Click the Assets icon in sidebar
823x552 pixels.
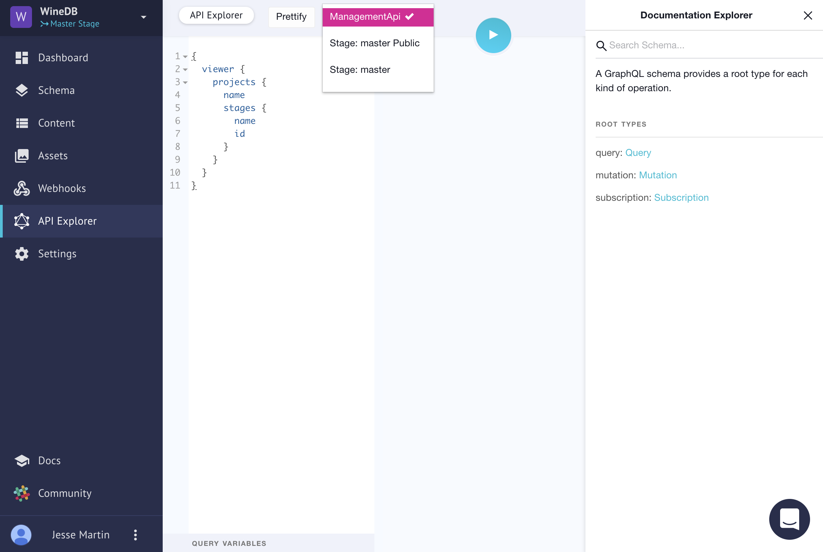coord(21,155)
